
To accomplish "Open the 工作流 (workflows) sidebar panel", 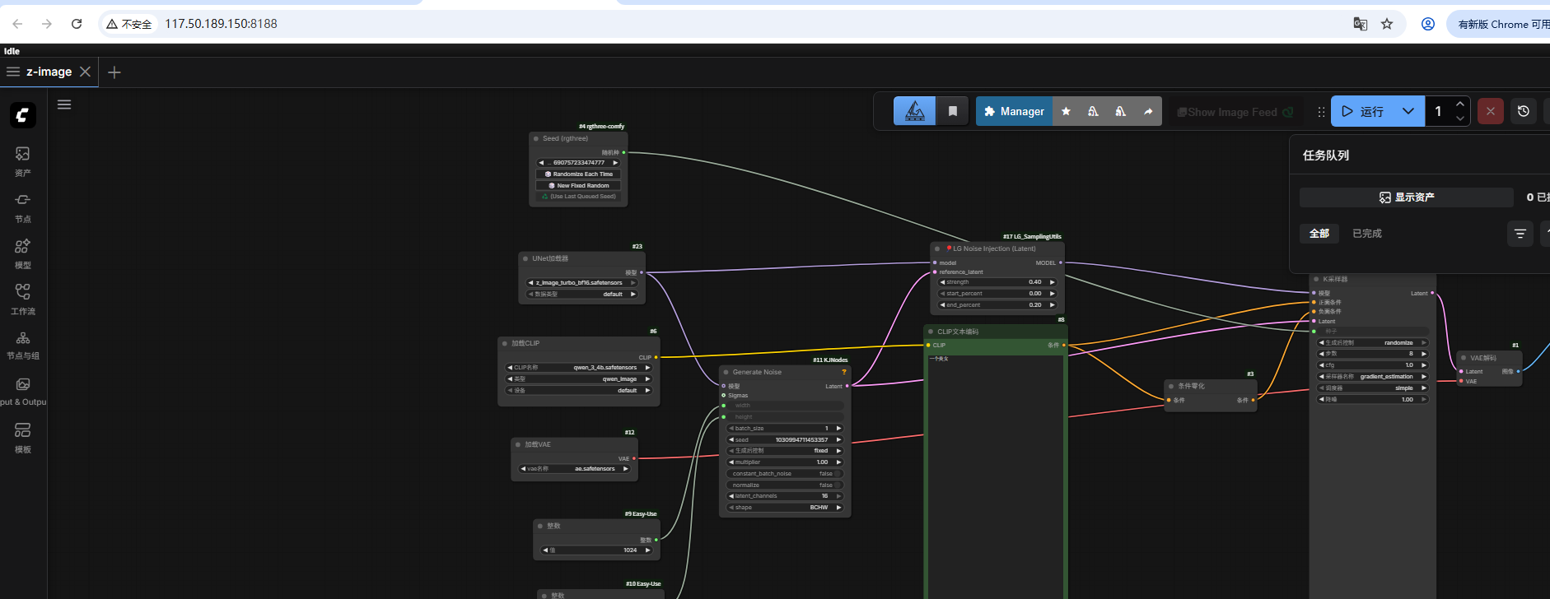I will [23, 299].
